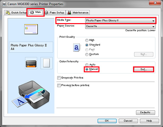This screenshot has height=127, width=163.
Task: Close the Printer Properties dialog
Action: point(155,3)
